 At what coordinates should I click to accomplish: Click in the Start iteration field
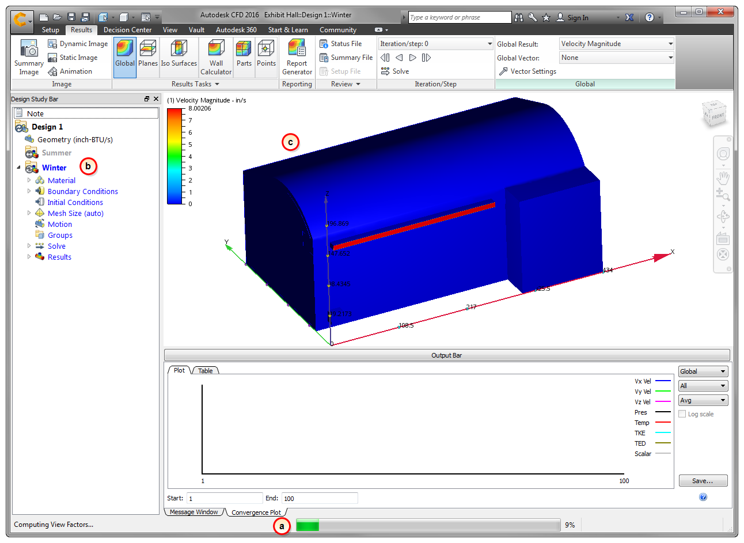225,498
